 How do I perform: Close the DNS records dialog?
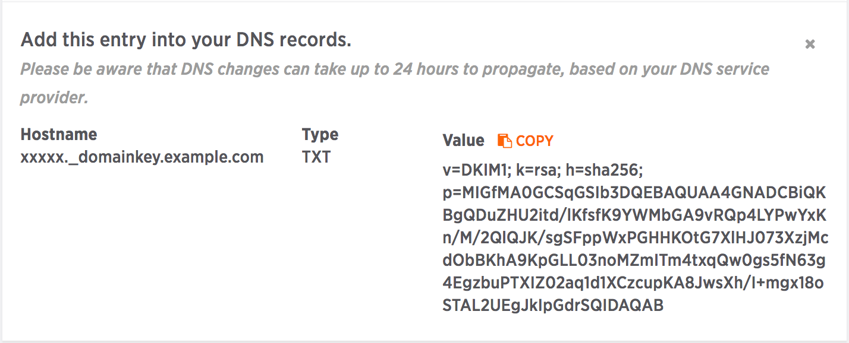810,44
